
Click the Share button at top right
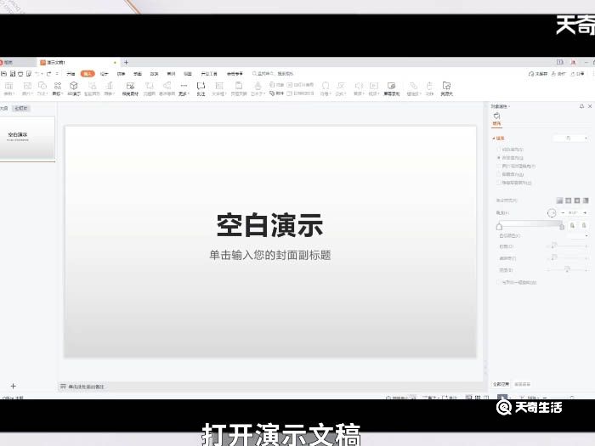[577, 74]
